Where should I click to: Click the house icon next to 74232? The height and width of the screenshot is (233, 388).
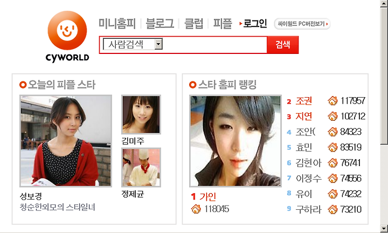coord(332,194)
